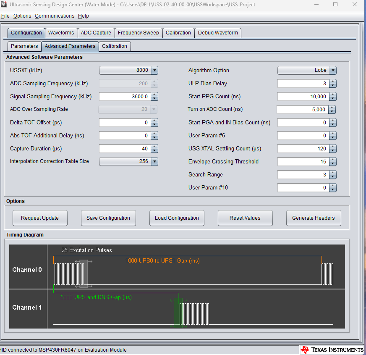Viewport: 366px width, 355px height.
Task: Click the application icon in title bar
Action: (4, 5)
